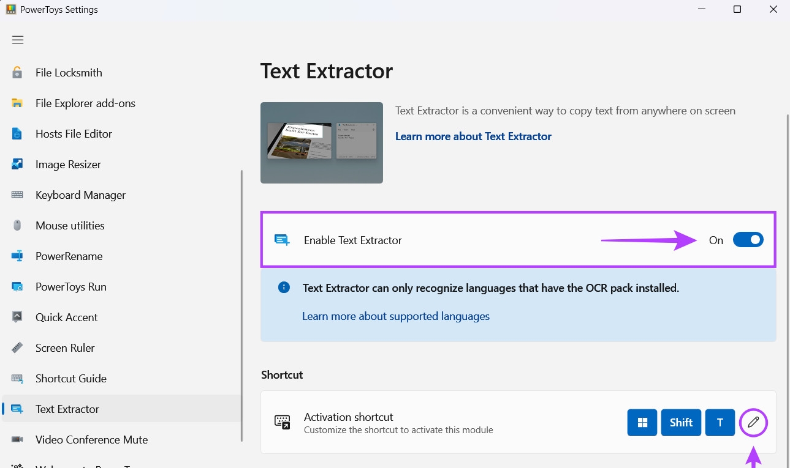Click the PowerRename icon
This screenshot has height=468, width=790.
pyautogui.click(x=17, y=256)
